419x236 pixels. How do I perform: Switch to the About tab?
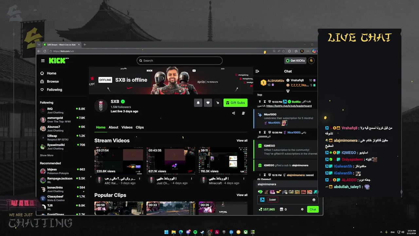pos(114,128)
